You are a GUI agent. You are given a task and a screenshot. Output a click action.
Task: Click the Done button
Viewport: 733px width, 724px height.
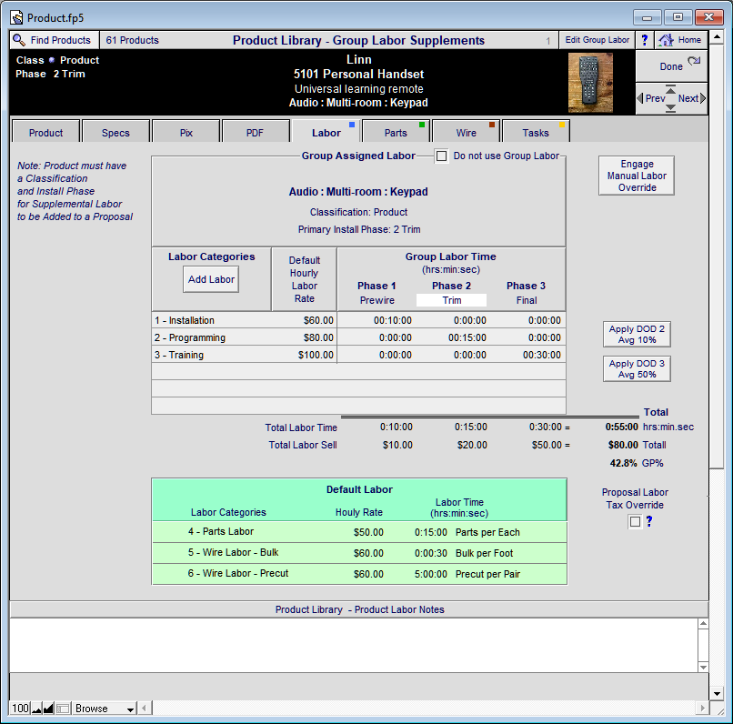671,66
